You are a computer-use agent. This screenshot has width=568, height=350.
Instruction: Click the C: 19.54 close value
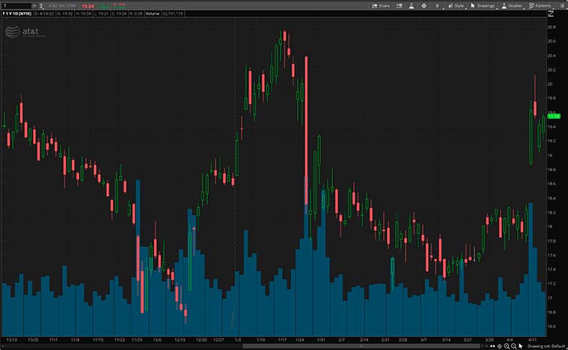click(119, 13)
